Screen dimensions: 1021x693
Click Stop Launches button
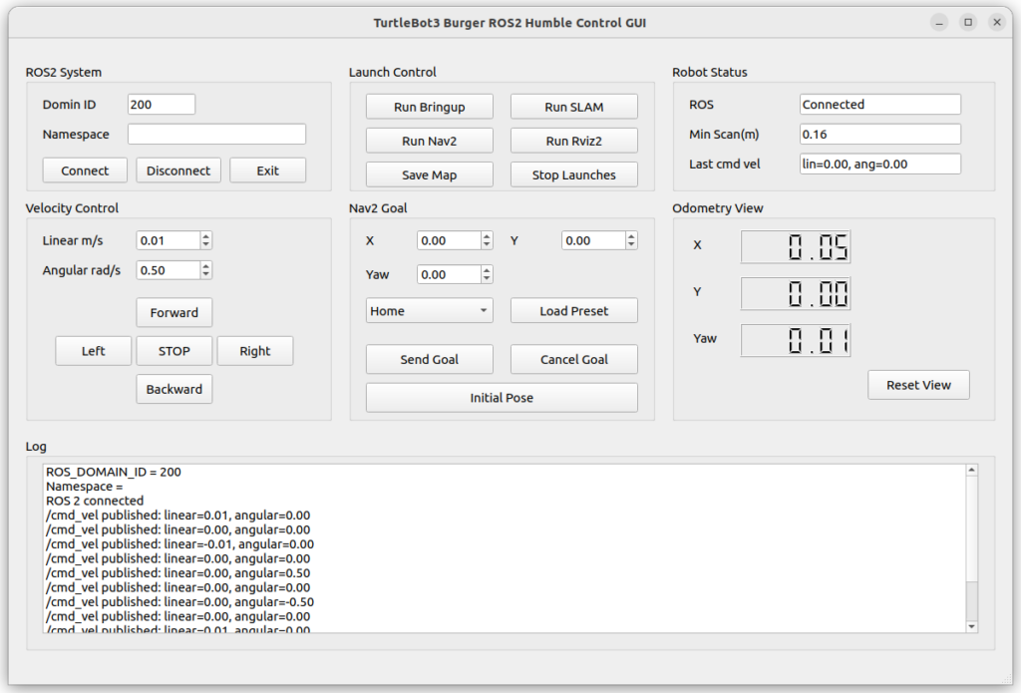click(573, 174)
